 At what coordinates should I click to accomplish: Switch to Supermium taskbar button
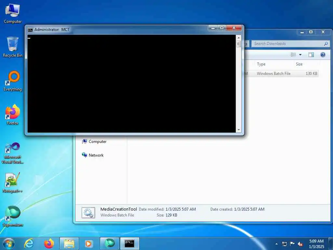tap(110, 243)
